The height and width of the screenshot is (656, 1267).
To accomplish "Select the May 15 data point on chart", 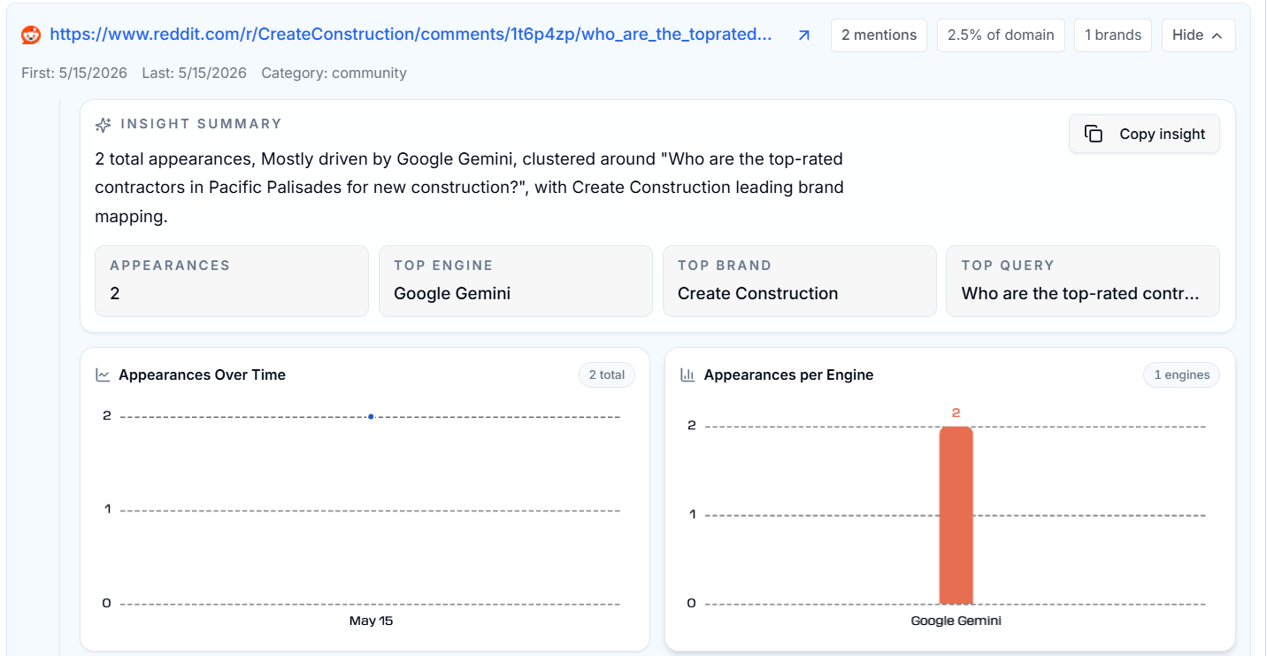I will (x=371, y=416).
